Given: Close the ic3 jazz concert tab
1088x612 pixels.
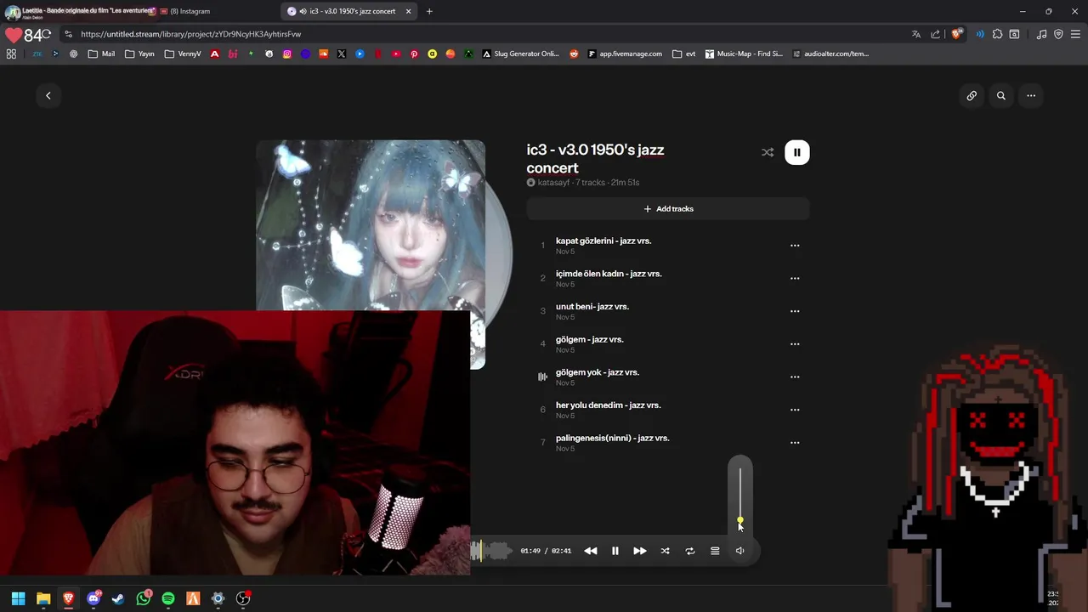Looking at the screenshot, I should (408, 11).
